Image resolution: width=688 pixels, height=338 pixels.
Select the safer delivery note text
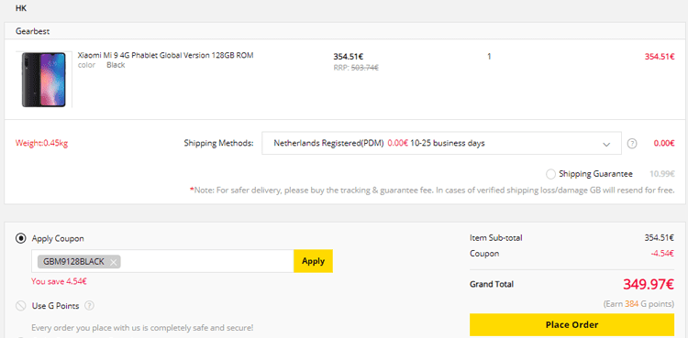pos(432,191)
